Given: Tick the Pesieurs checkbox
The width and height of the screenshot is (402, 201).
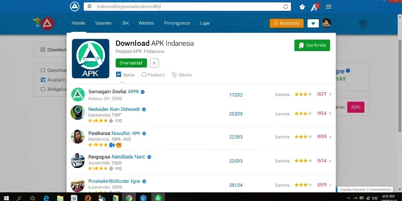Looking at the screenshot, I should click(x=144, y=75).
